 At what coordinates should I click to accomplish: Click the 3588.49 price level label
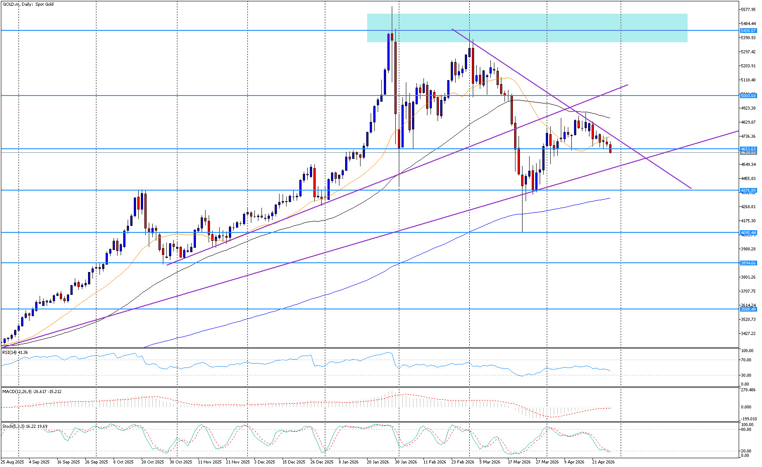click(x=748, y=309)
